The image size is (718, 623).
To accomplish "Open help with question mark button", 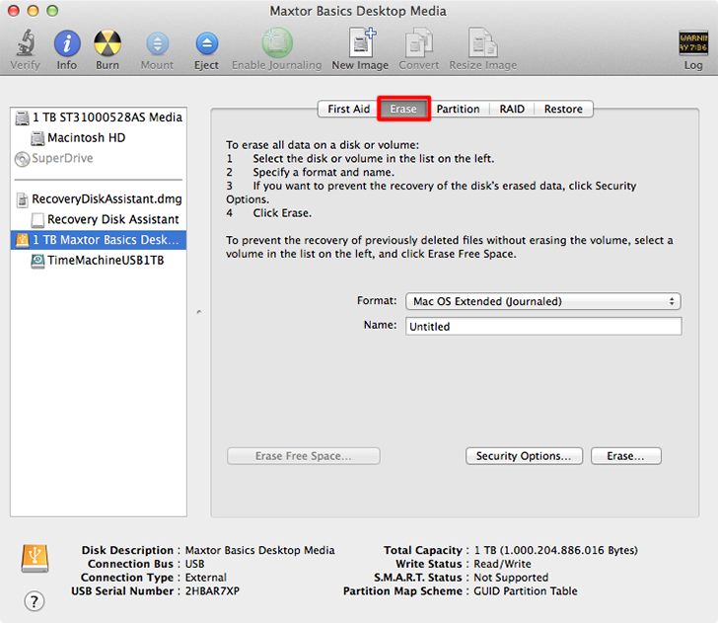I will [35, 601].
